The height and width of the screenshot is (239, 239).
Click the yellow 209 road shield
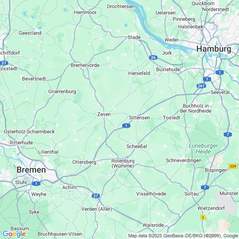[233, 166]
